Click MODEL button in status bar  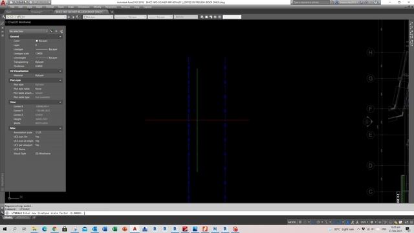[292, 222]
